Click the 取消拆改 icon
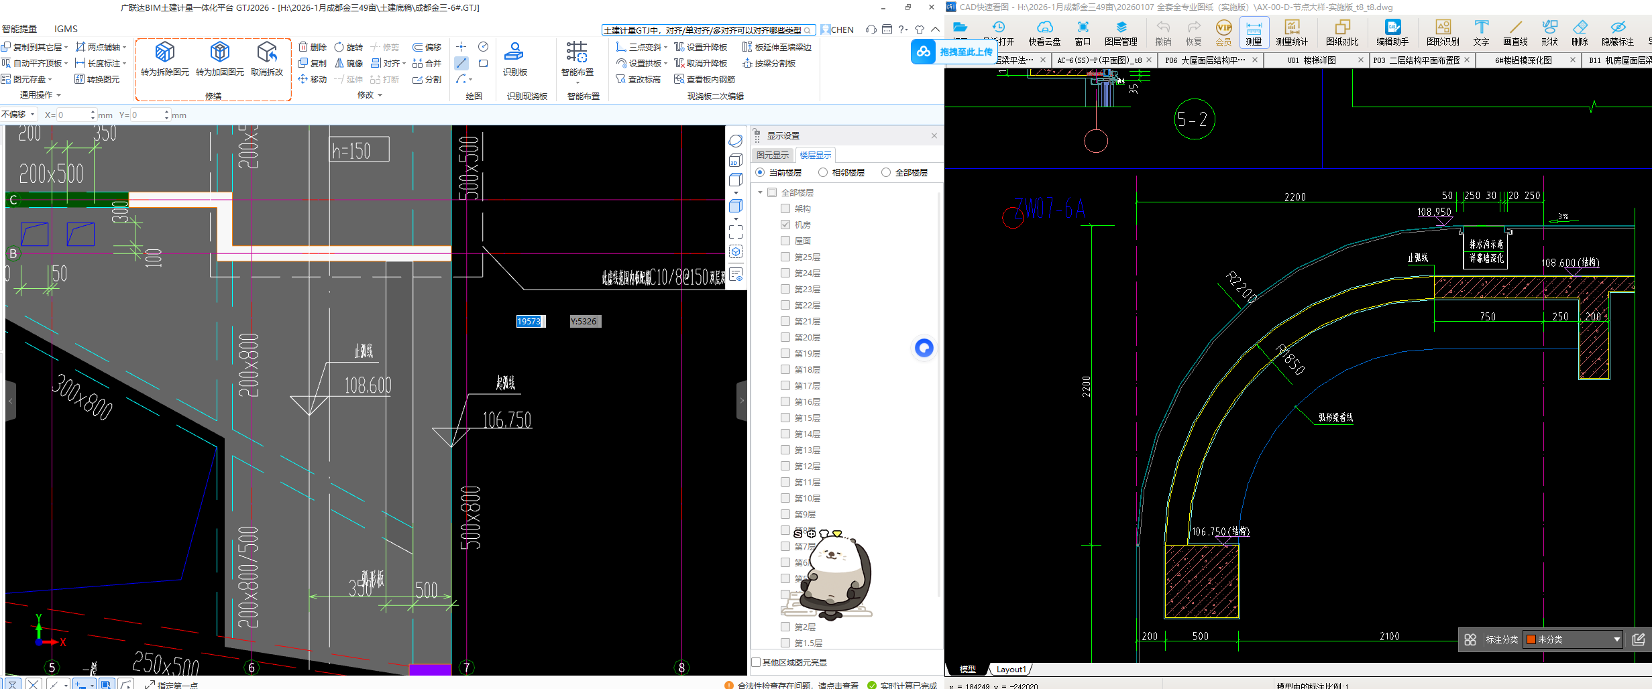The image size is (1652, 689). pyautogui.click(x=267, y=52)
